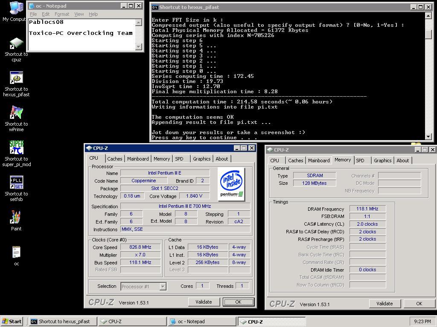Select the Shortcut to super_pi_mod icon
This screenshot has height=327, width=437.
(x=16, y=154)
